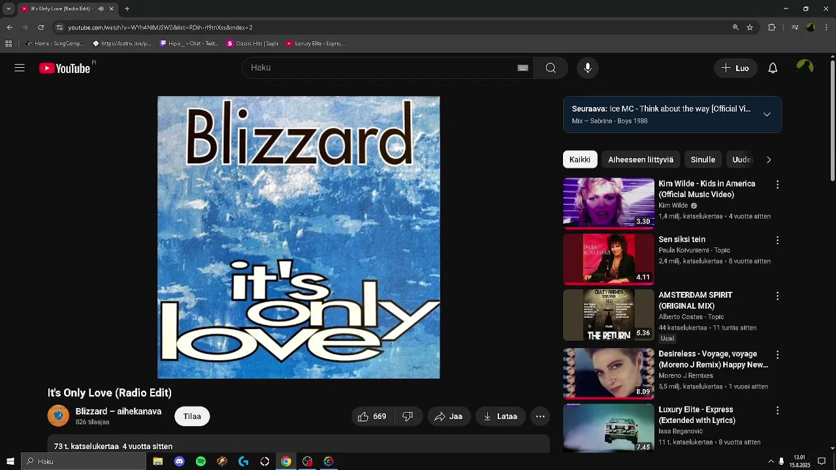Click the Blizzard album art video player

coord(298,238)
